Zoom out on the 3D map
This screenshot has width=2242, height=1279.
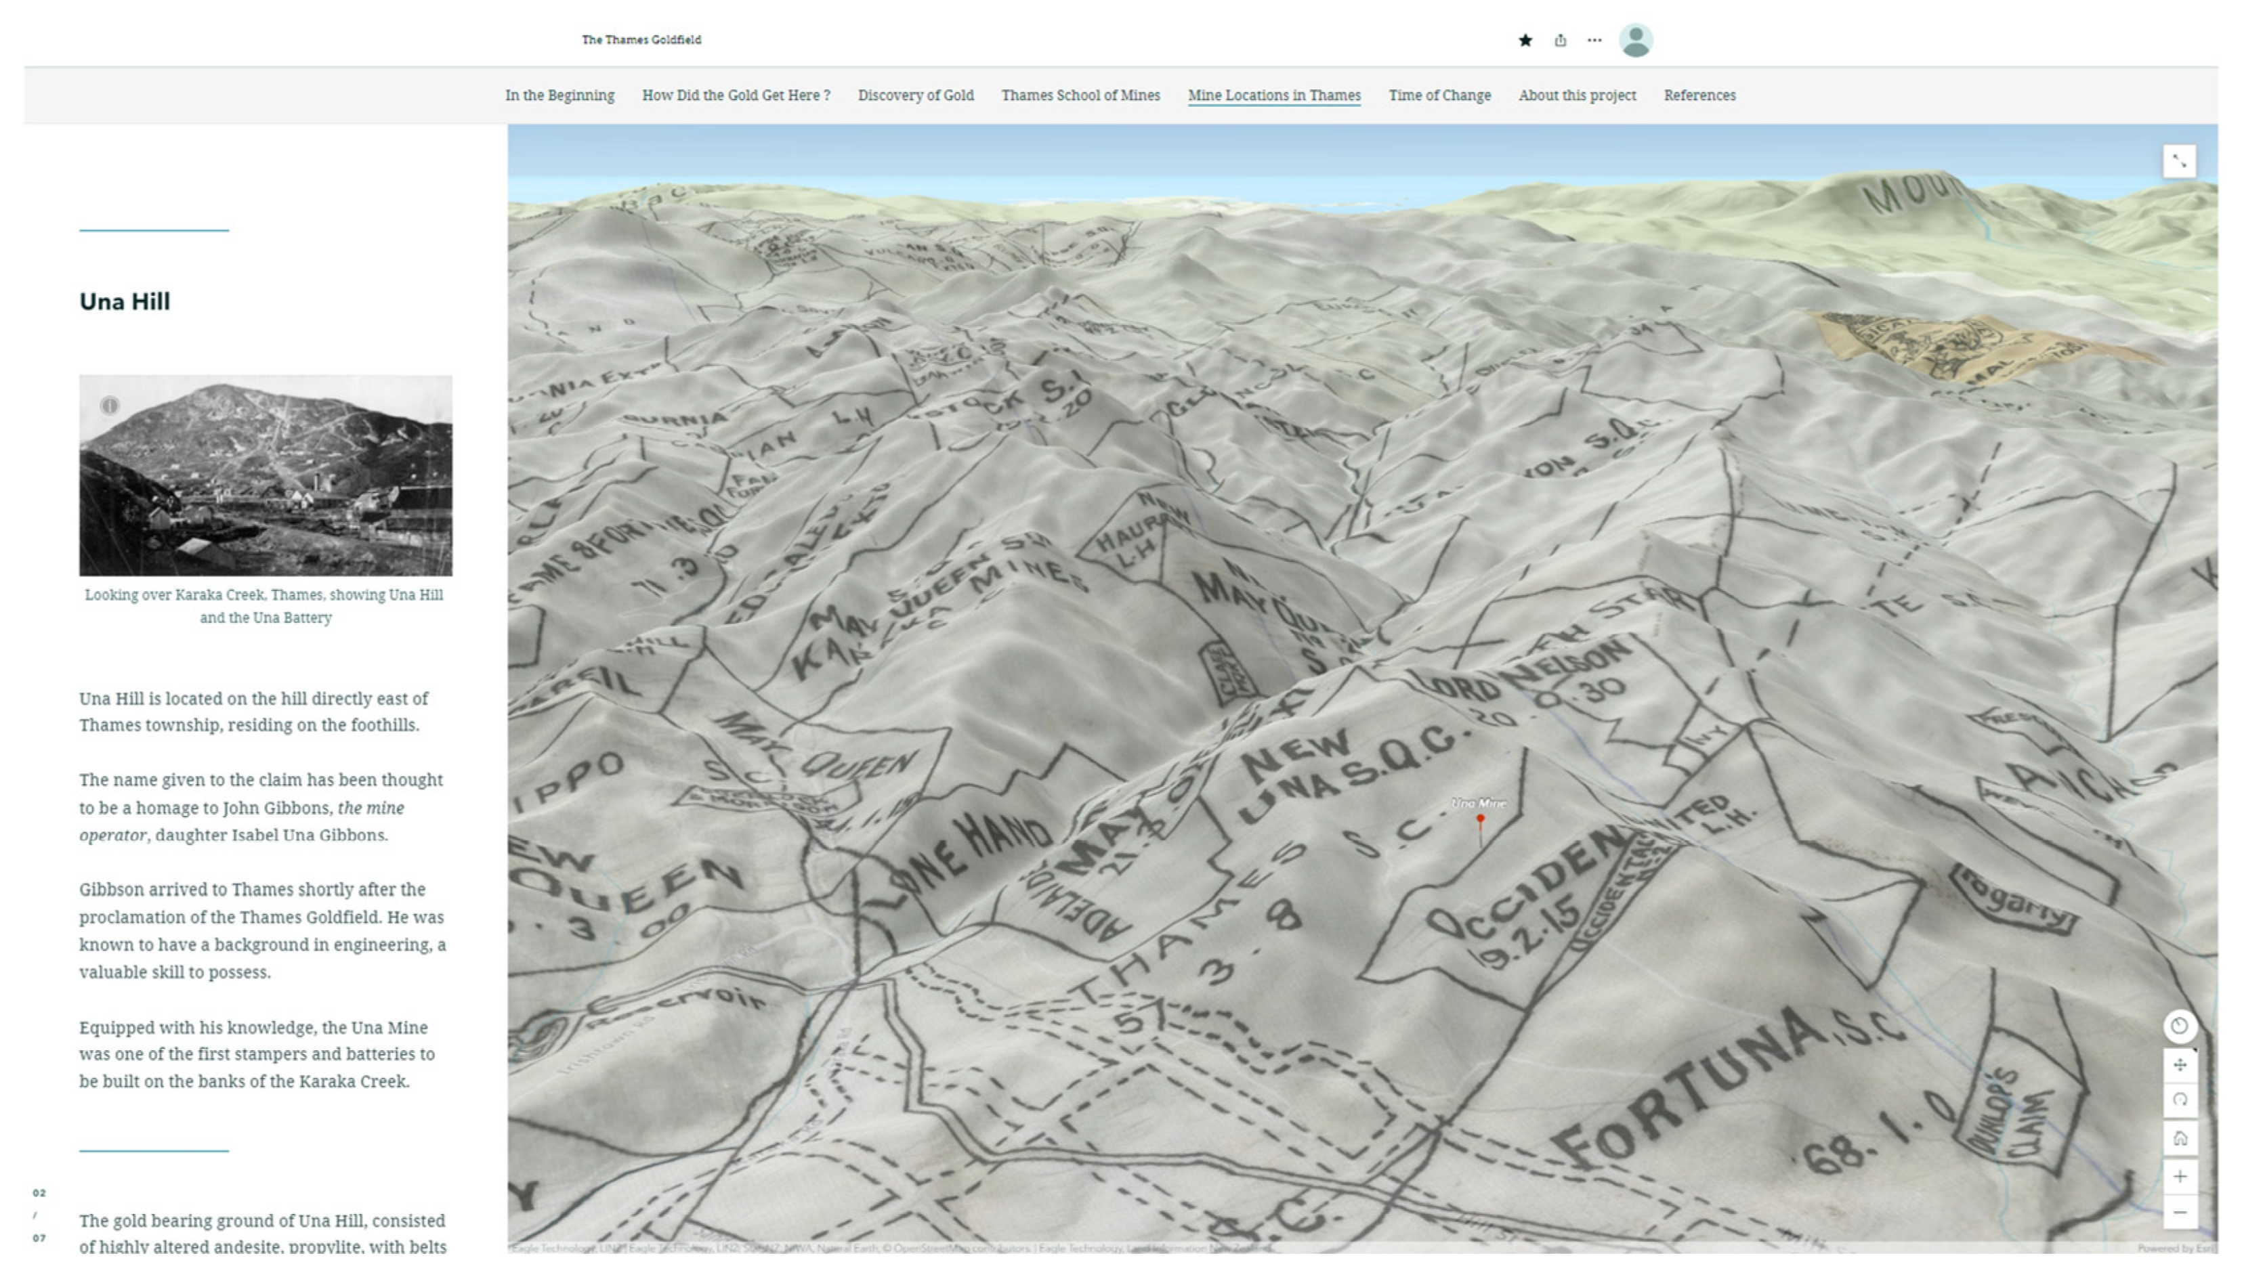click(2179, 1213)
